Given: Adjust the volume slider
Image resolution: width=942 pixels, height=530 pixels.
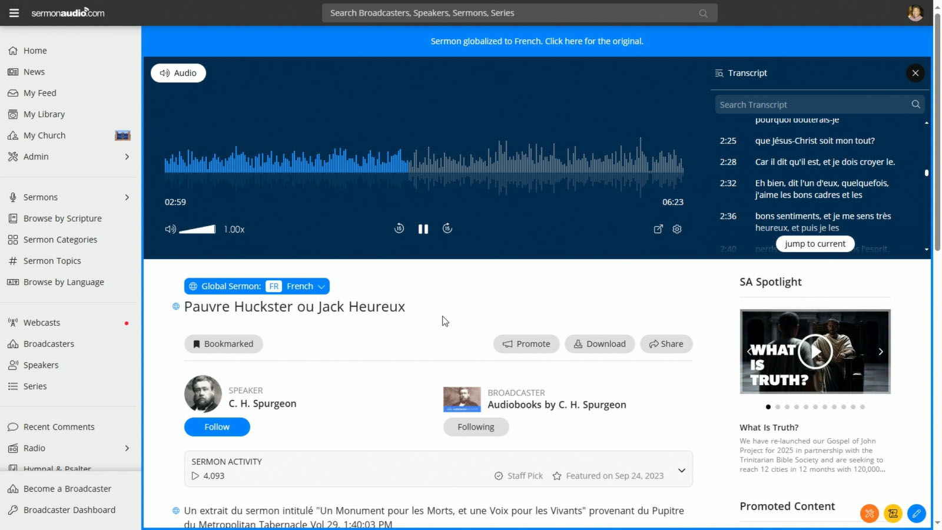Looking at the screenshot, I should [197, 229].
